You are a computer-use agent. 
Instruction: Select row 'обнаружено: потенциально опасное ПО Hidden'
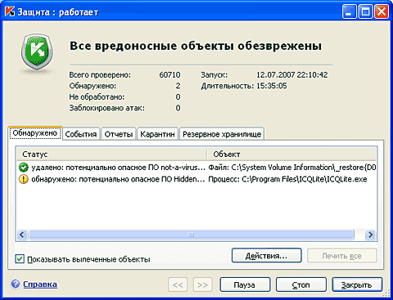196,179
